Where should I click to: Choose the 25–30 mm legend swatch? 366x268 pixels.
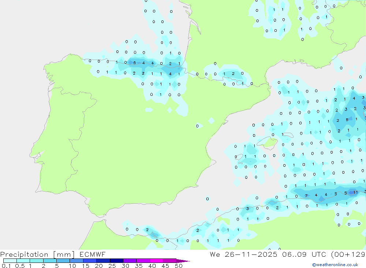pos(116,261)
